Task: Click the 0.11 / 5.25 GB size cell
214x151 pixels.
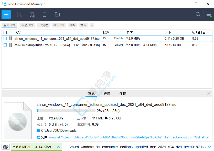Action: [x=174, y=39]
